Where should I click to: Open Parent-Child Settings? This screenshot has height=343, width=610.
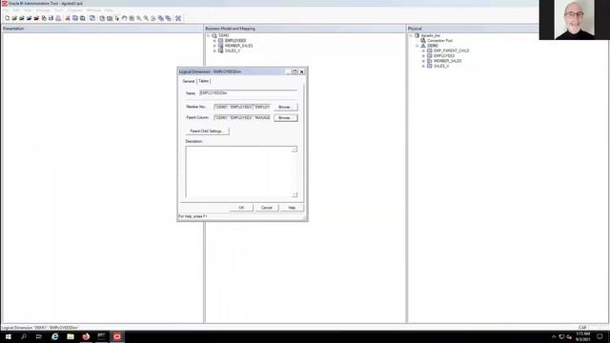208,131
